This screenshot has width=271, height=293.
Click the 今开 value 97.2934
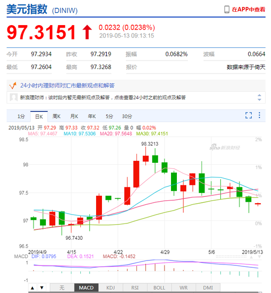pyautogui.click(x=41, y=54)
